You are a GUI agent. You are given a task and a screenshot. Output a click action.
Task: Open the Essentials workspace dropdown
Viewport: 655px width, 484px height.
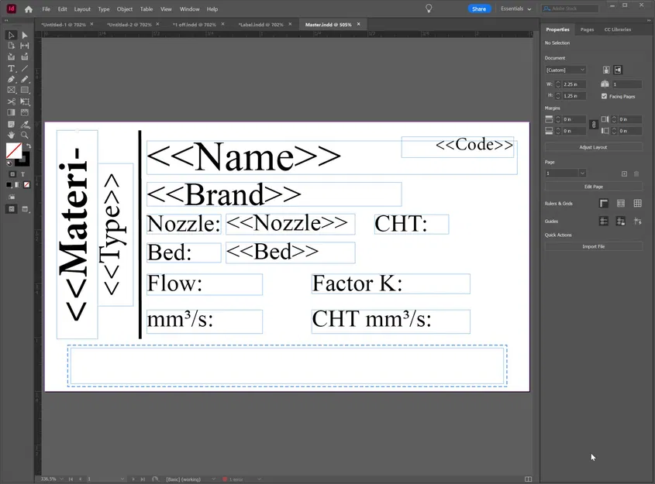pos(516,9)
